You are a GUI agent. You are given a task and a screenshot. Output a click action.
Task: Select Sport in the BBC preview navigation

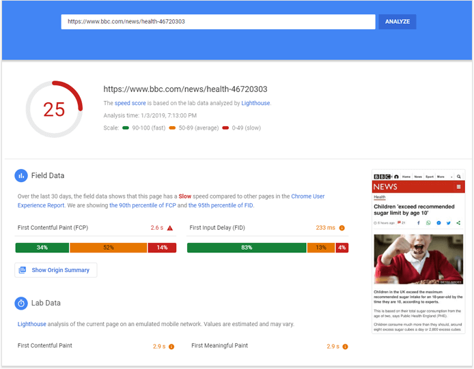(x=430, y=177)
